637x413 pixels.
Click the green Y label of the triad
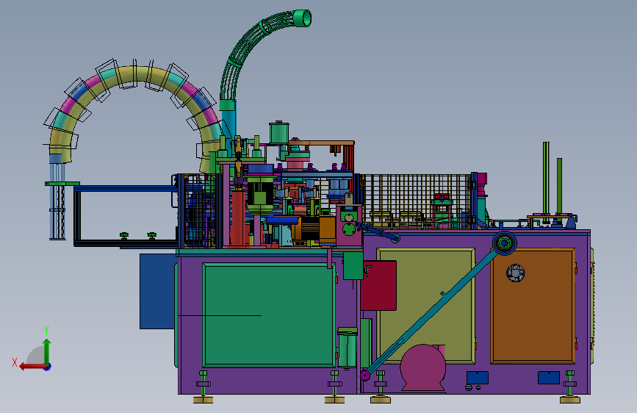46,330
